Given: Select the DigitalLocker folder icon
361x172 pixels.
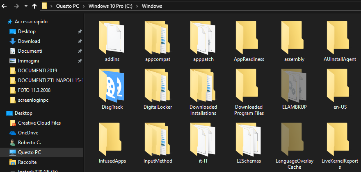Looking at the screenshot, I should pyautogui.click(x=158, y=85).
